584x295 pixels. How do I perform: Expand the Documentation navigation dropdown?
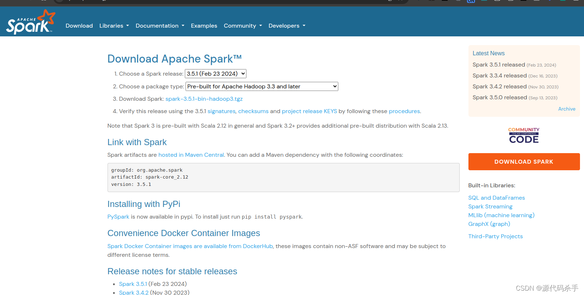160,26
